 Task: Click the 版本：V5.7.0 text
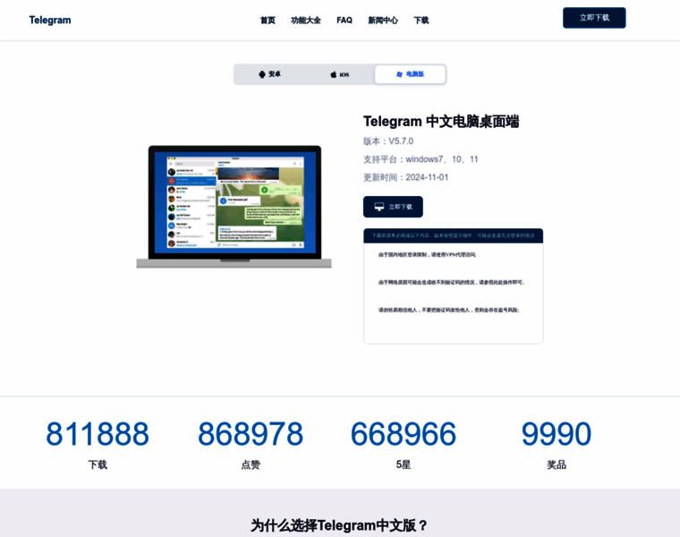click(388, 141)
